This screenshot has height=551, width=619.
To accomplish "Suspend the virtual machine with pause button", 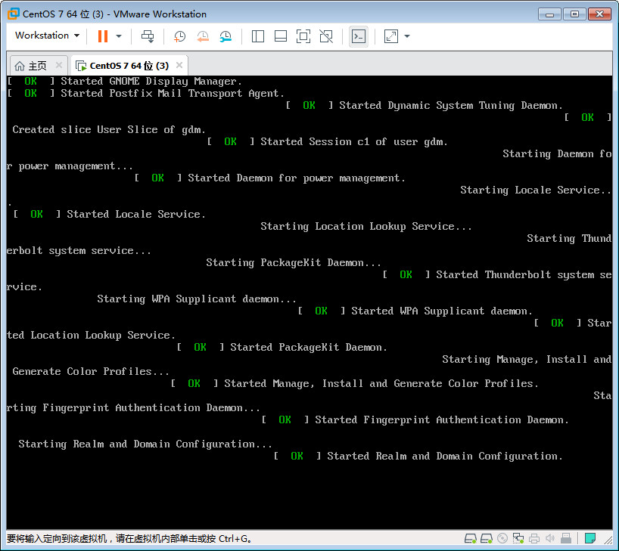I will (x=104, y=36).
